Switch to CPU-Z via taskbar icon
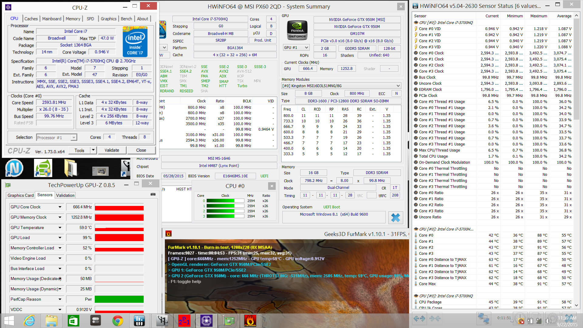Screen dimensions: 583x328 (206, 321)
